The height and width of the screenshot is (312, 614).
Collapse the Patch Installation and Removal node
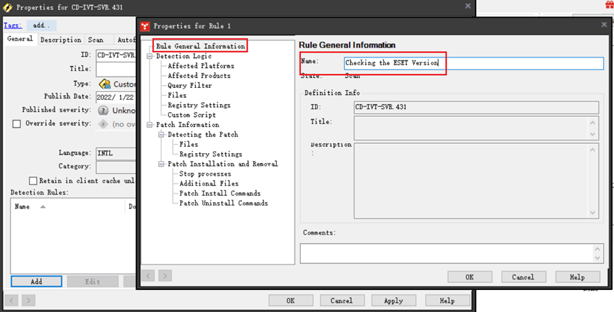[161, 164]
